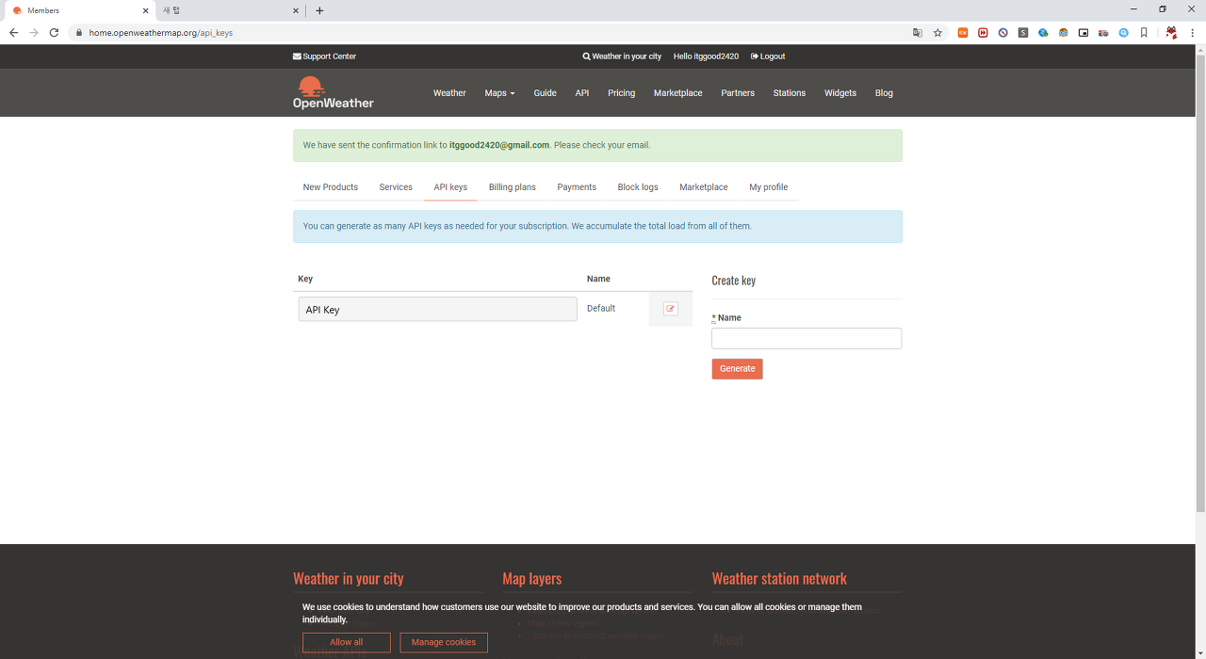Click the light blue magnifier extension icon
The width and height of the screenshot is (1206, 659).
click(1123, 32)
